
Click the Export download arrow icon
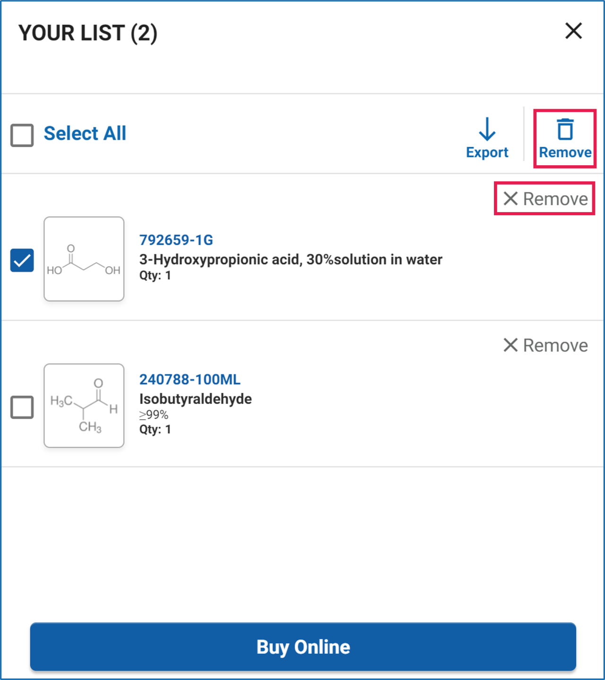tap(487, 129)
